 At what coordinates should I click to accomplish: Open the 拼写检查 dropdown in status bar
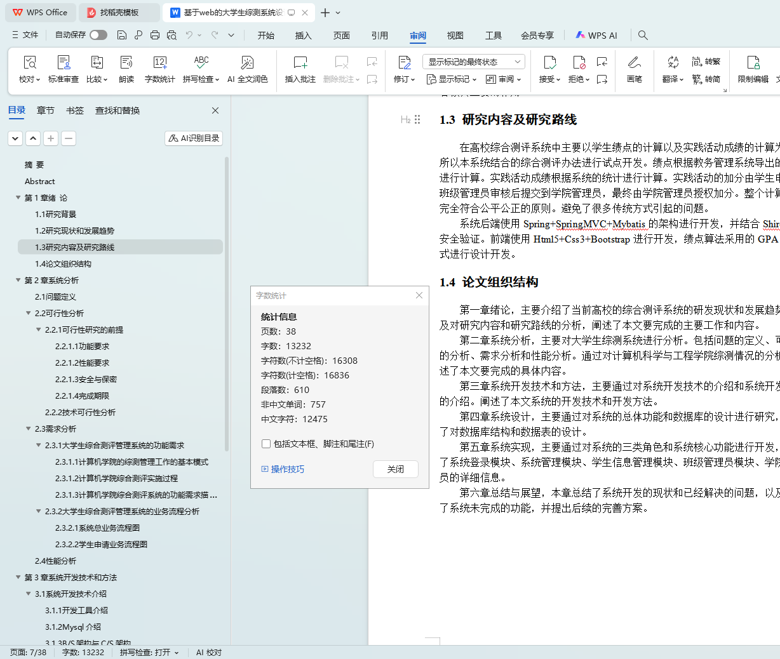149,652
